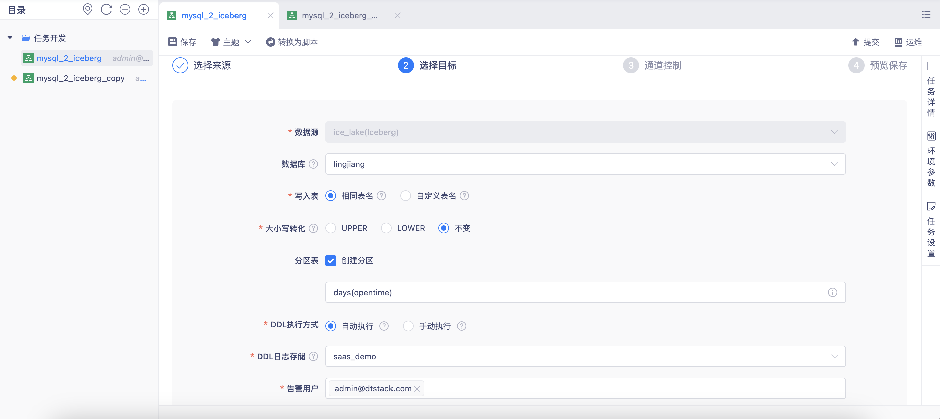This screenshot has width=940, height=419.
Task: Switch to the mysql_2_iceberg tab
Action: 214,15
